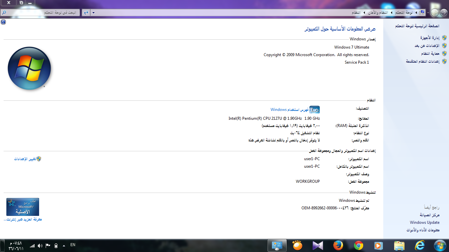Open مركز الصيانة action center link

pyautogui.click(x=430, y=215)
